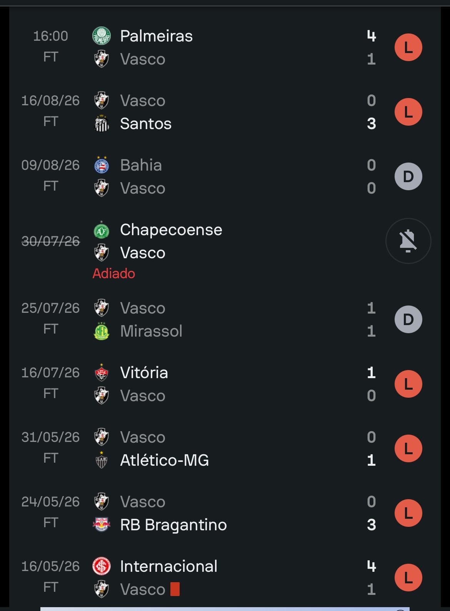This screenshot has width=450, height=611.
Task: Click the RB Bragantino club logo
Action: tap(102, 525)
